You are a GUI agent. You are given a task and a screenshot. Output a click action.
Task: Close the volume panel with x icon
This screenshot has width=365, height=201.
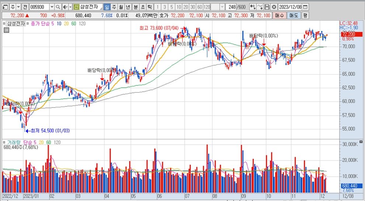pyautogui.click(x=361, y=141)
